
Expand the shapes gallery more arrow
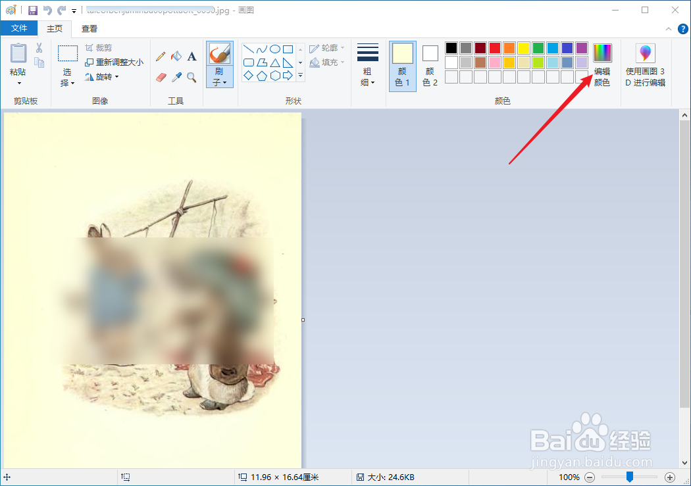click(x=300, y=76)
